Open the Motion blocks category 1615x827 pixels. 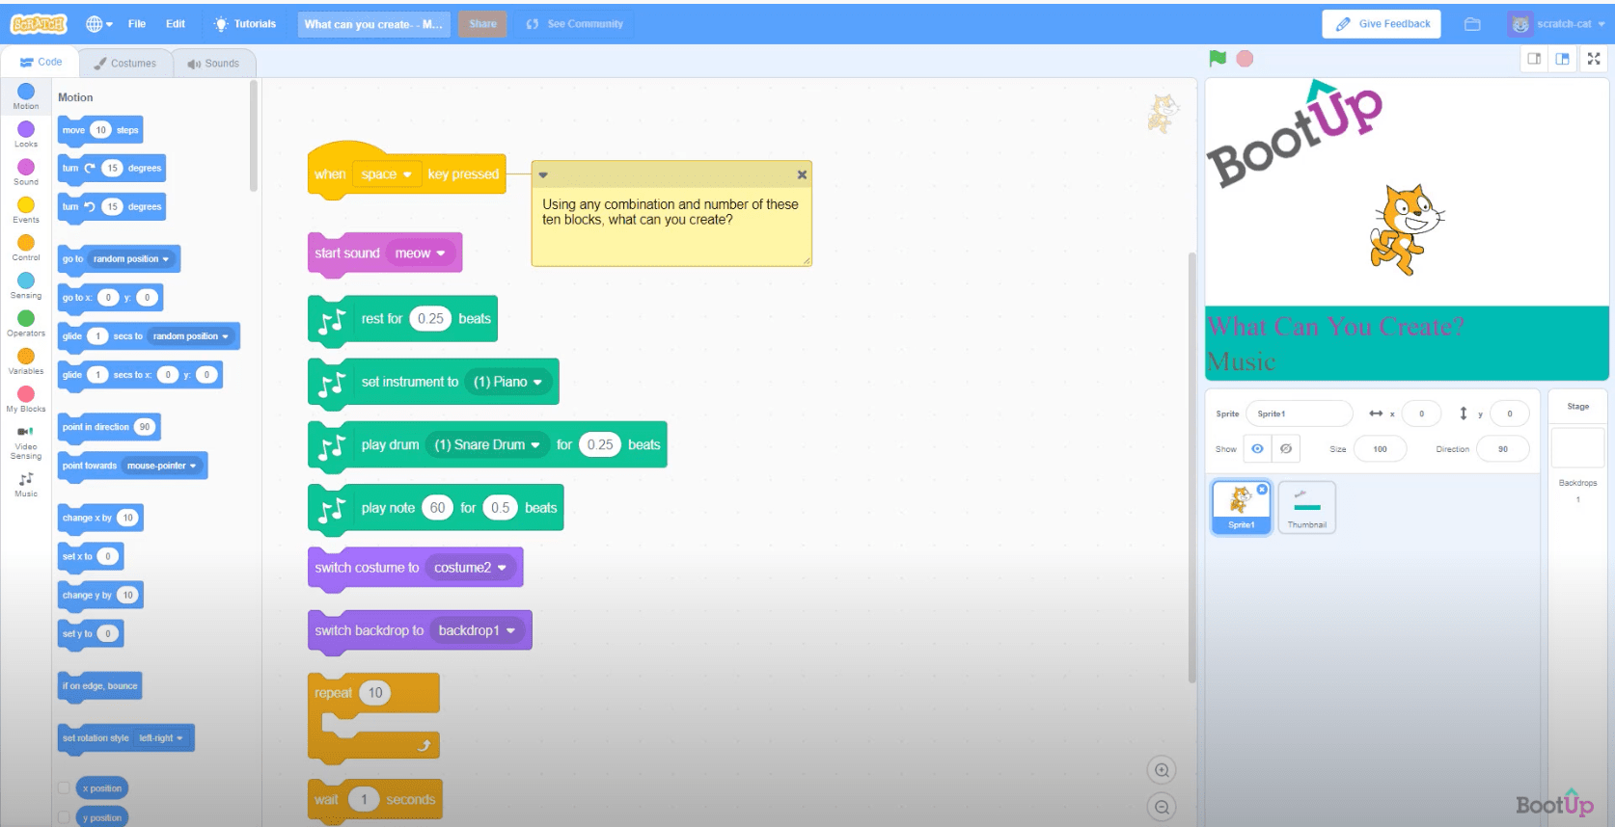(26, 96)
